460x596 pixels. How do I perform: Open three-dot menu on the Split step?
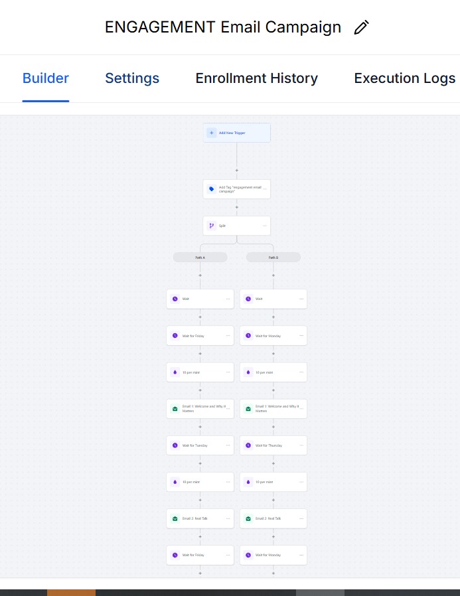click(265, 226)
